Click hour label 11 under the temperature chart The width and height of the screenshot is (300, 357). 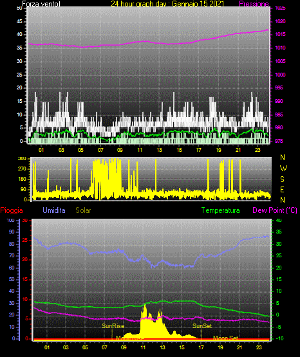(x=143, y=347)
